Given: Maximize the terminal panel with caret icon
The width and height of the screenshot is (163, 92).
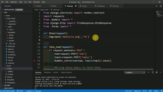Looking at the screenshot, I should coord(161,72).
